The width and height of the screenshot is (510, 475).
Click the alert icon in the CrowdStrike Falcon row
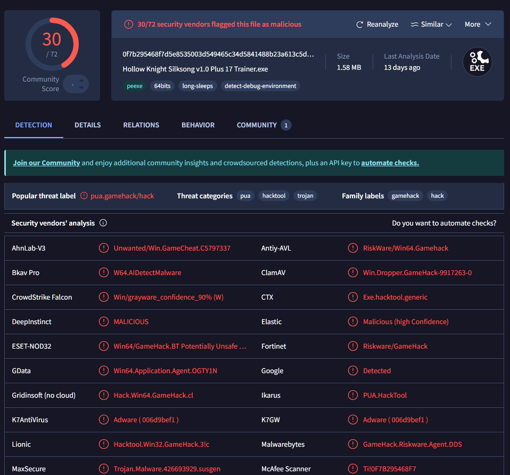click(x=103, y=297)
